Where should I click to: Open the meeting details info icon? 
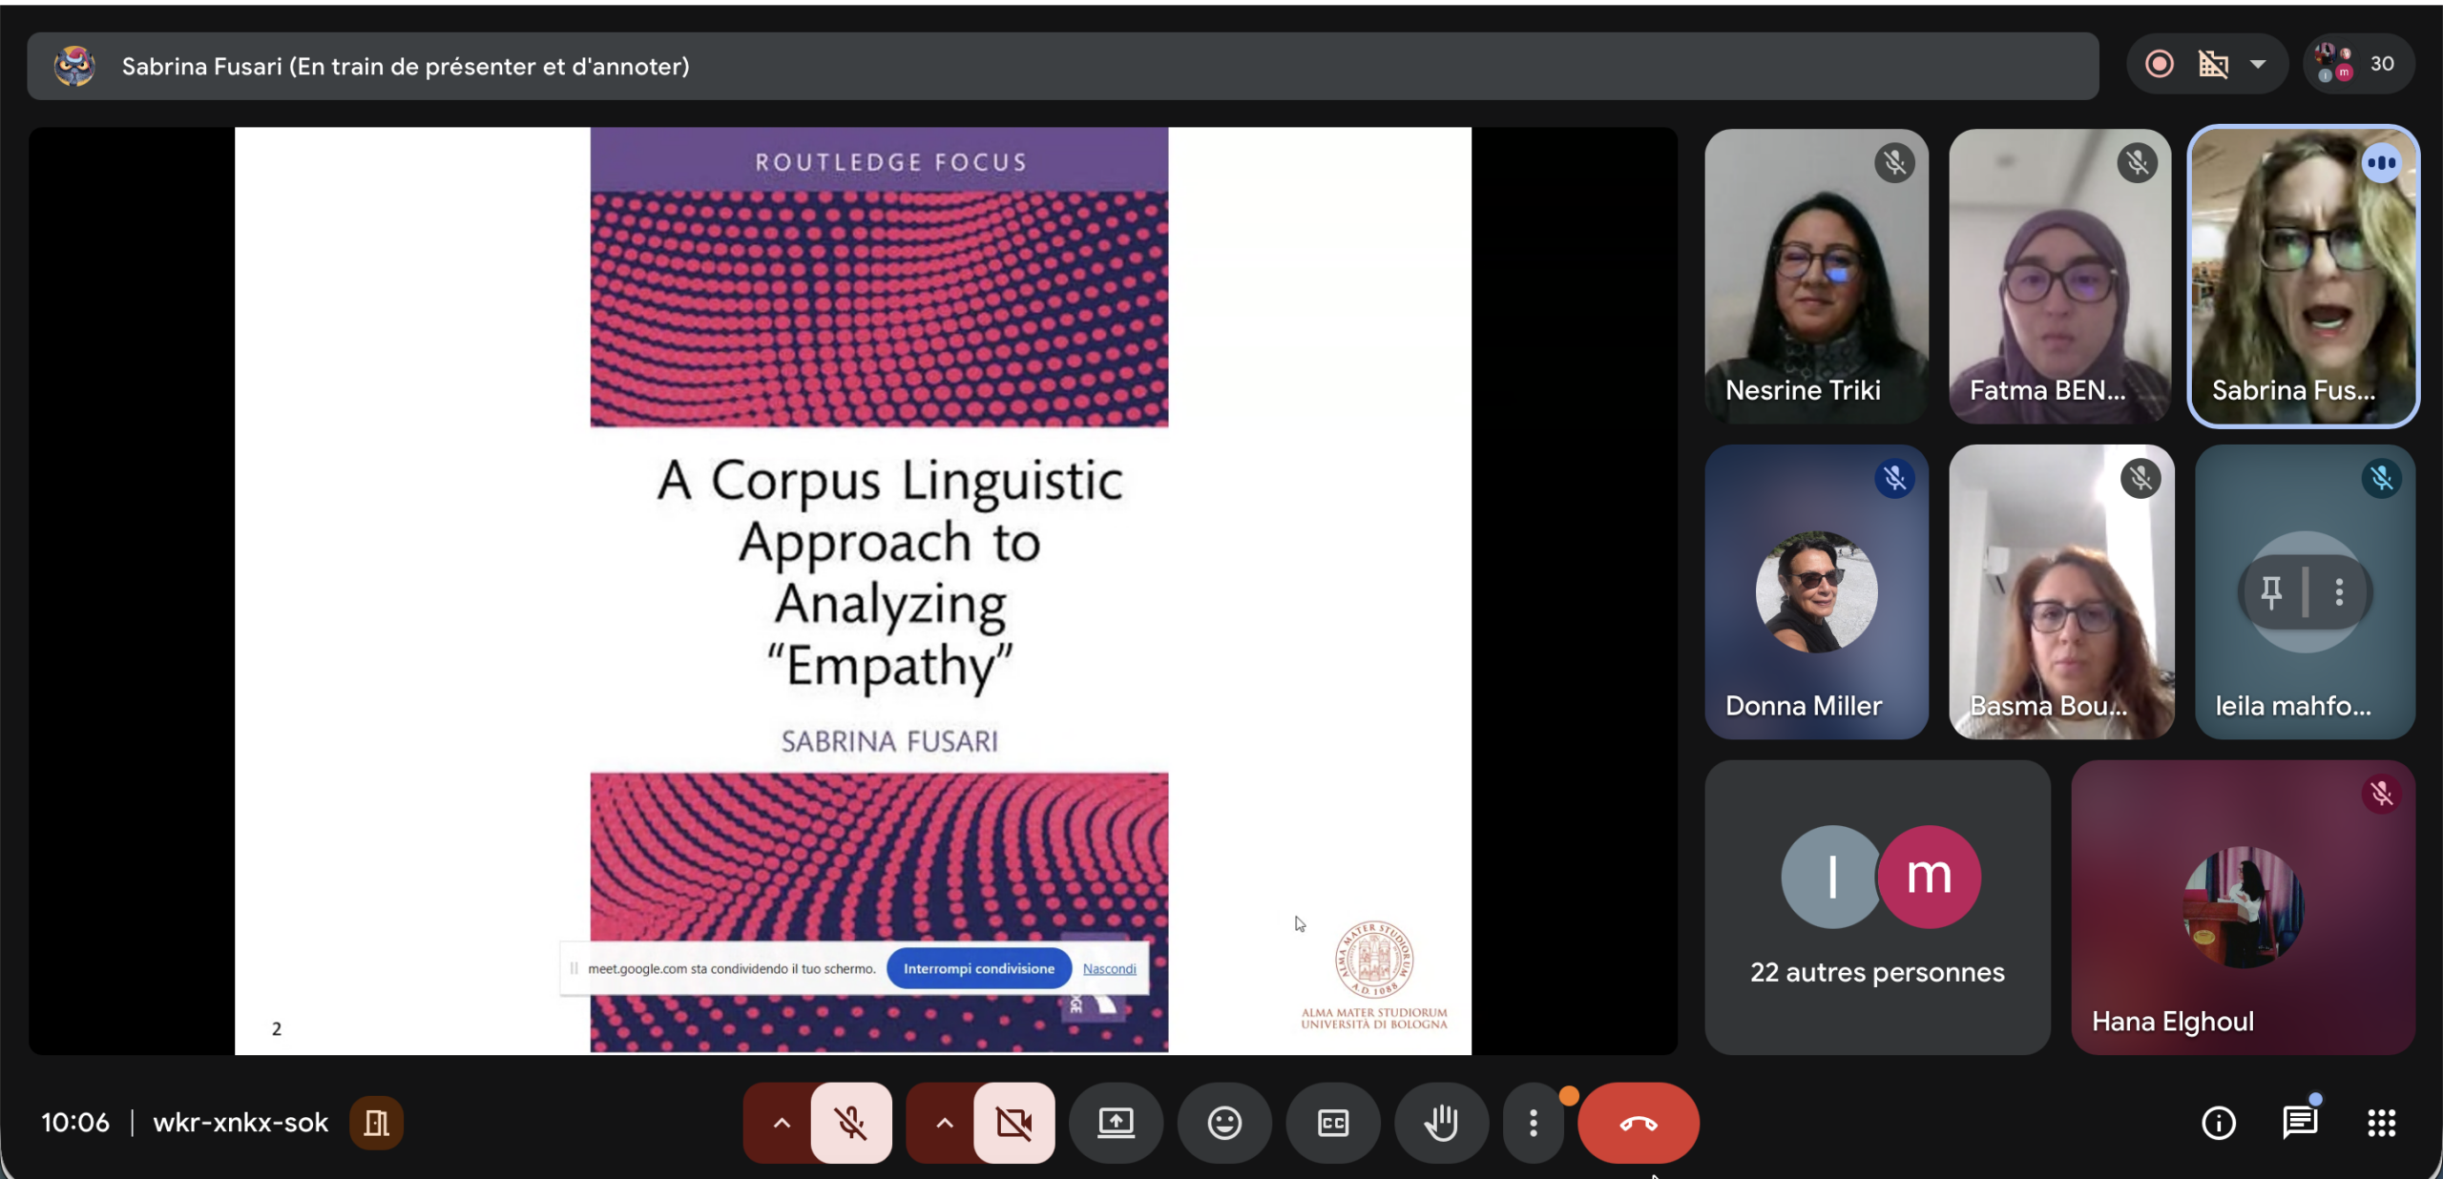coord(2218,1123)
